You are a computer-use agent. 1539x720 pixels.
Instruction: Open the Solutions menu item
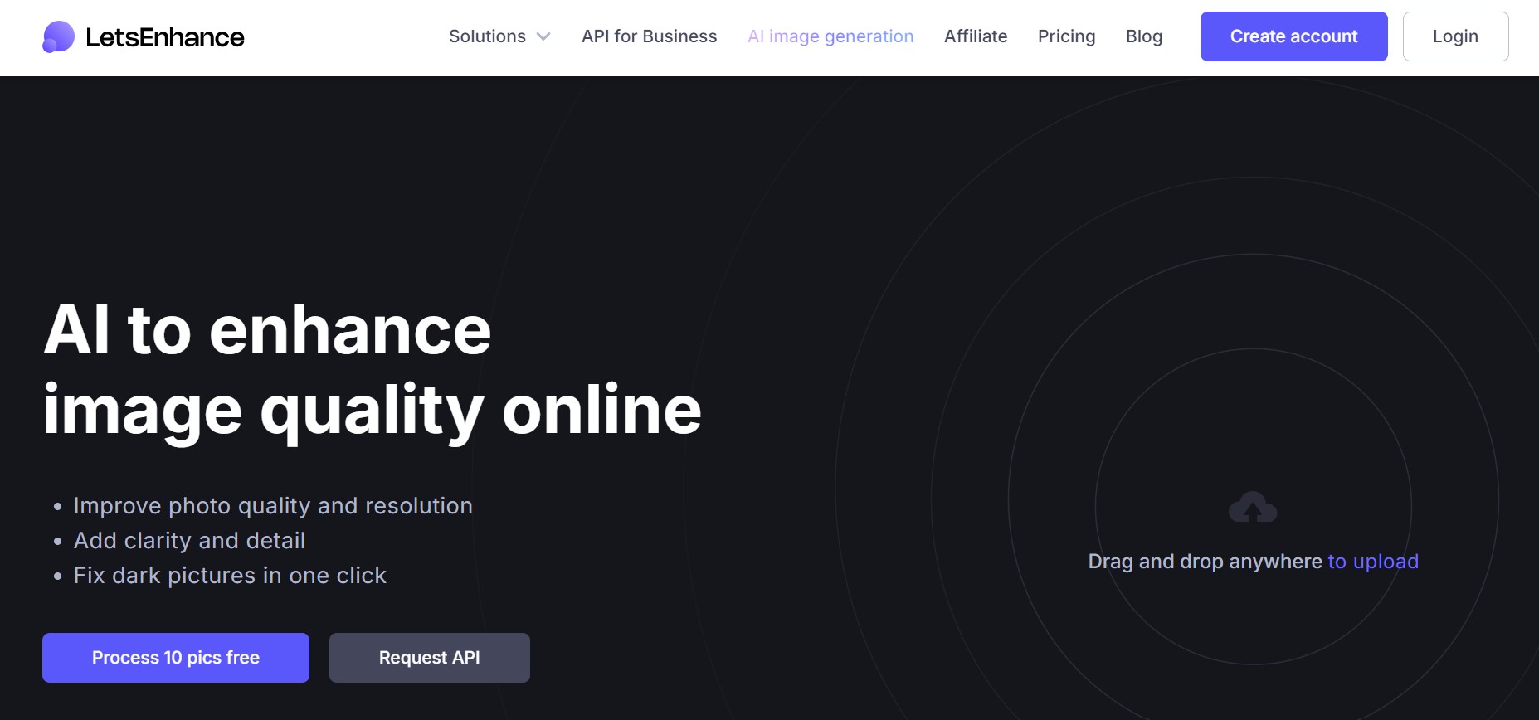click(487, 36)
